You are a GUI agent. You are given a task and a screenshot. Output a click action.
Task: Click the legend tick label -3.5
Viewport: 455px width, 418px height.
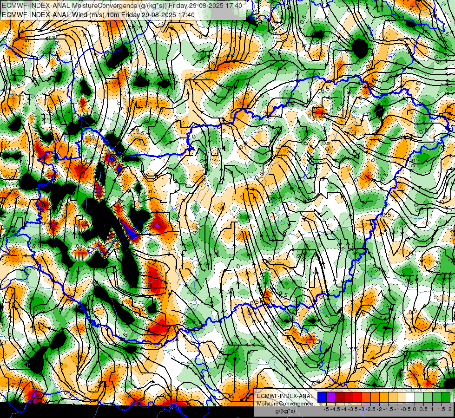[353, 409]
